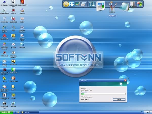Click the taskbar clock
152x114 pixels.
click(x=148, y=112)
